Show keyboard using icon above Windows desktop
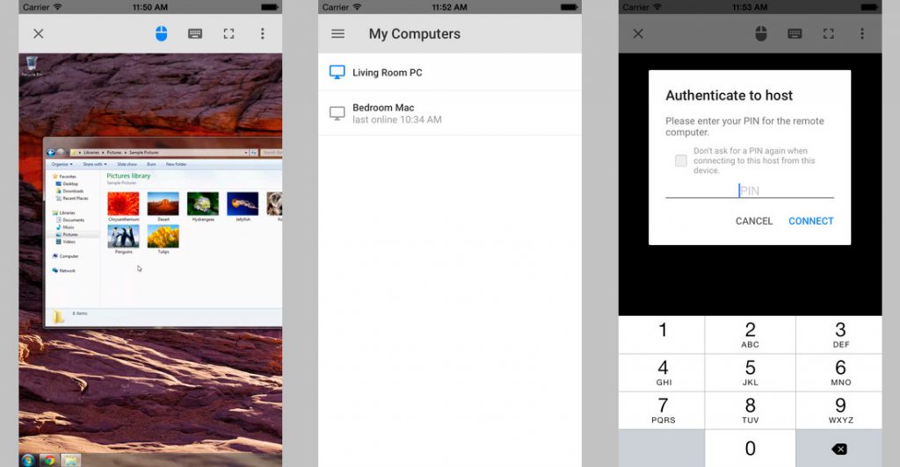This screenshot has width=900, height=467. (195, 34)
